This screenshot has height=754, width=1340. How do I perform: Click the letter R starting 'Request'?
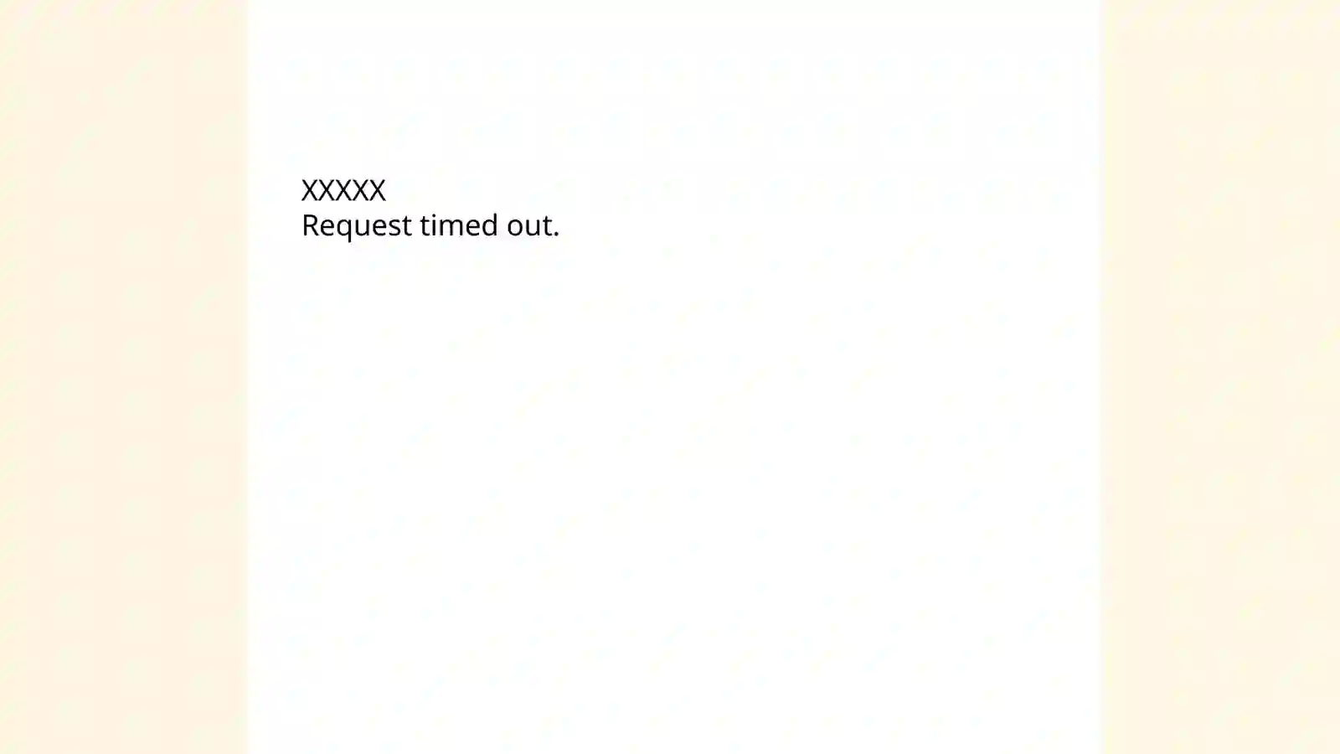(311, 225)
